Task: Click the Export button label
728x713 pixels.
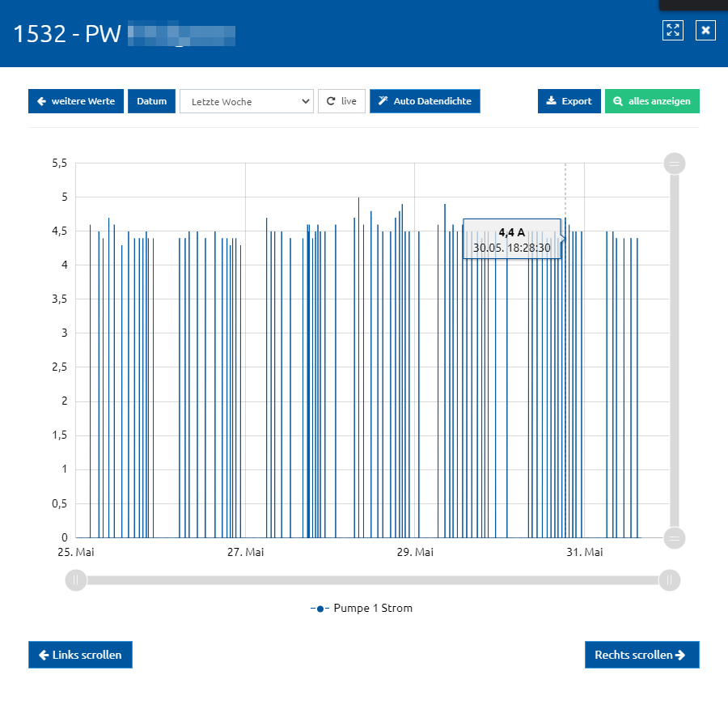Action: (577, 101)
